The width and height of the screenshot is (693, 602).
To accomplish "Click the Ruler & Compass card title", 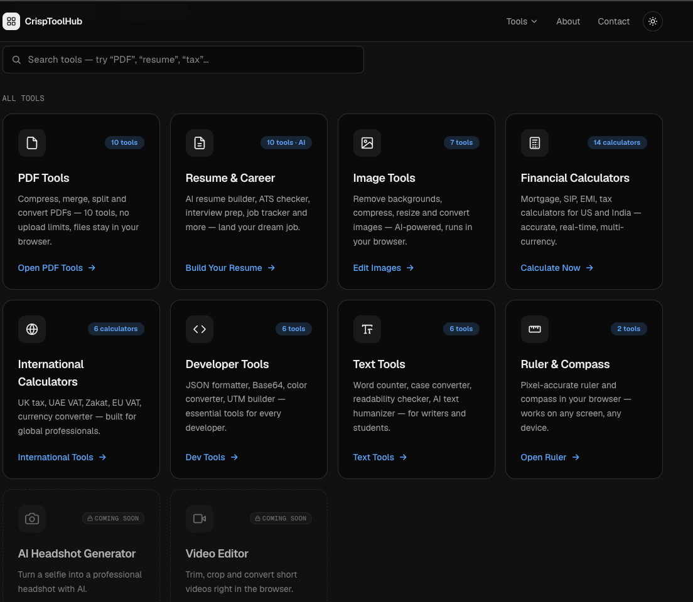I will point(566,364).
